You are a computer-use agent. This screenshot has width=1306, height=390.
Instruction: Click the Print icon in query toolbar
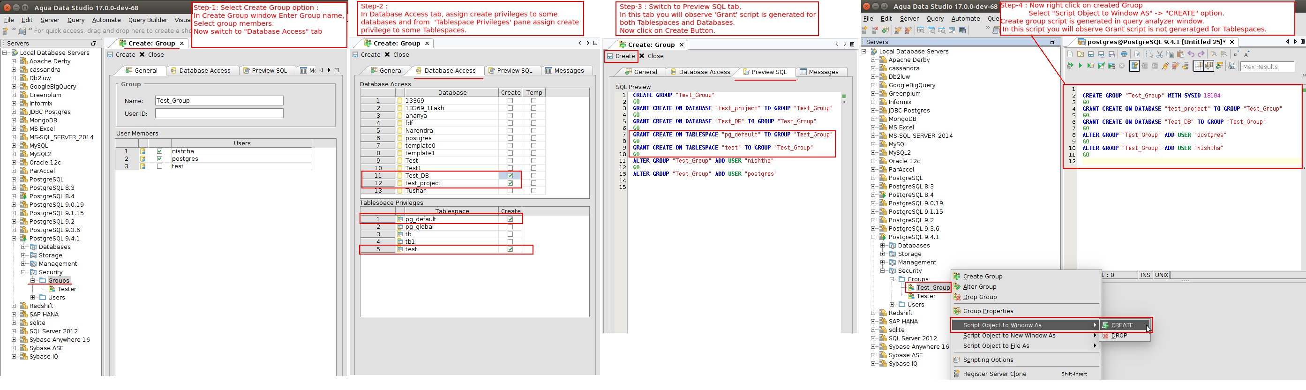(x=1124, y=54)
